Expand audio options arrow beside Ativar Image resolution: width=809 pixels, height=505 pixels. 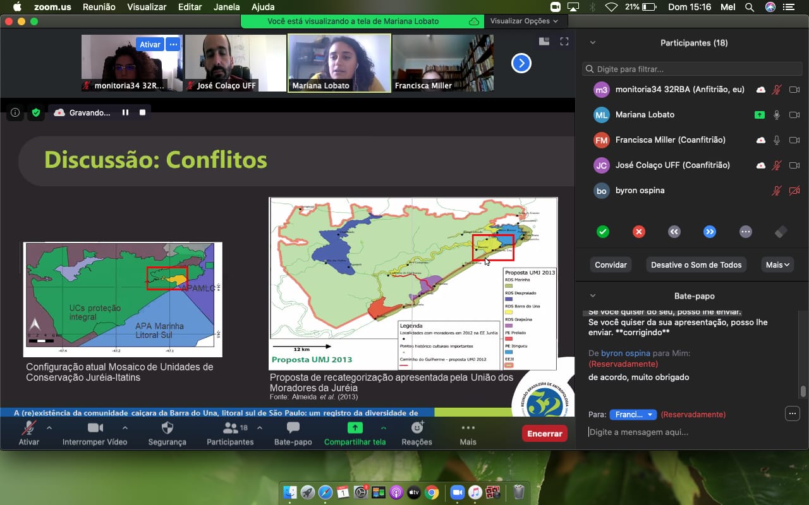coord(49,427)
